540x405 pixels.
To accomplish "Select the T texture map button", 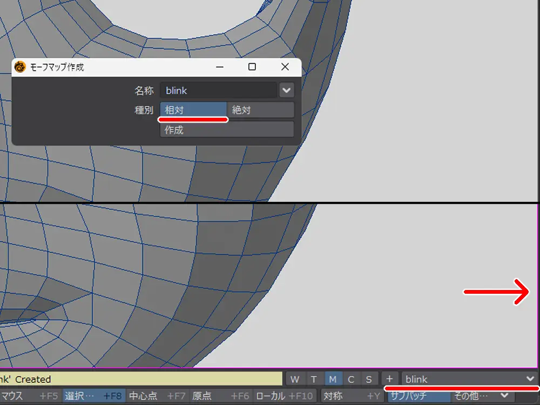I will click(313, 379).
